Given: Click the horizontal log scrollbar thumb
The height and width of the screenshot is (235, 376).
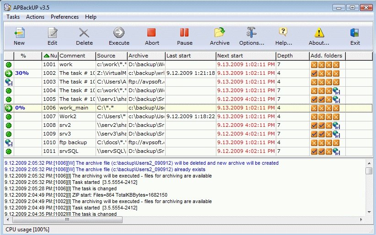Looking at the screenshot, I should (x=67, y=219).
